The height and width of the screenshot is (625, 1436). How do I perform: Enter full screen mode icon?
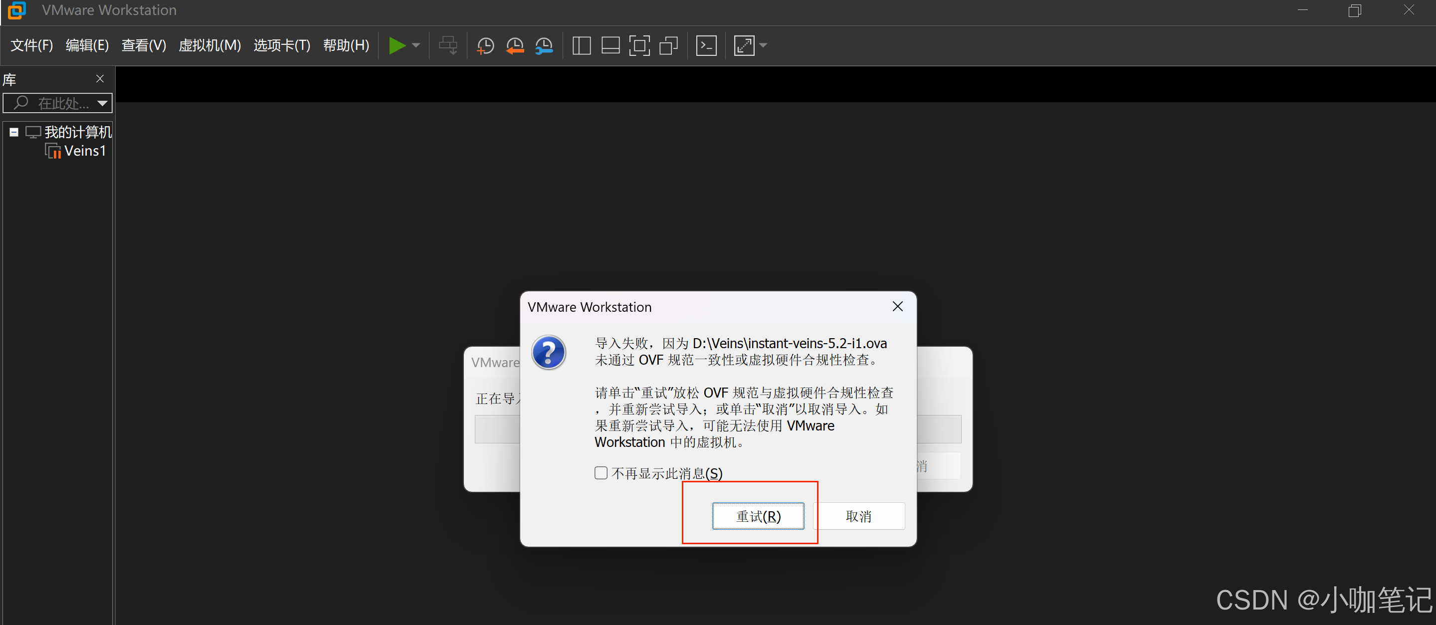click(639, 46)
